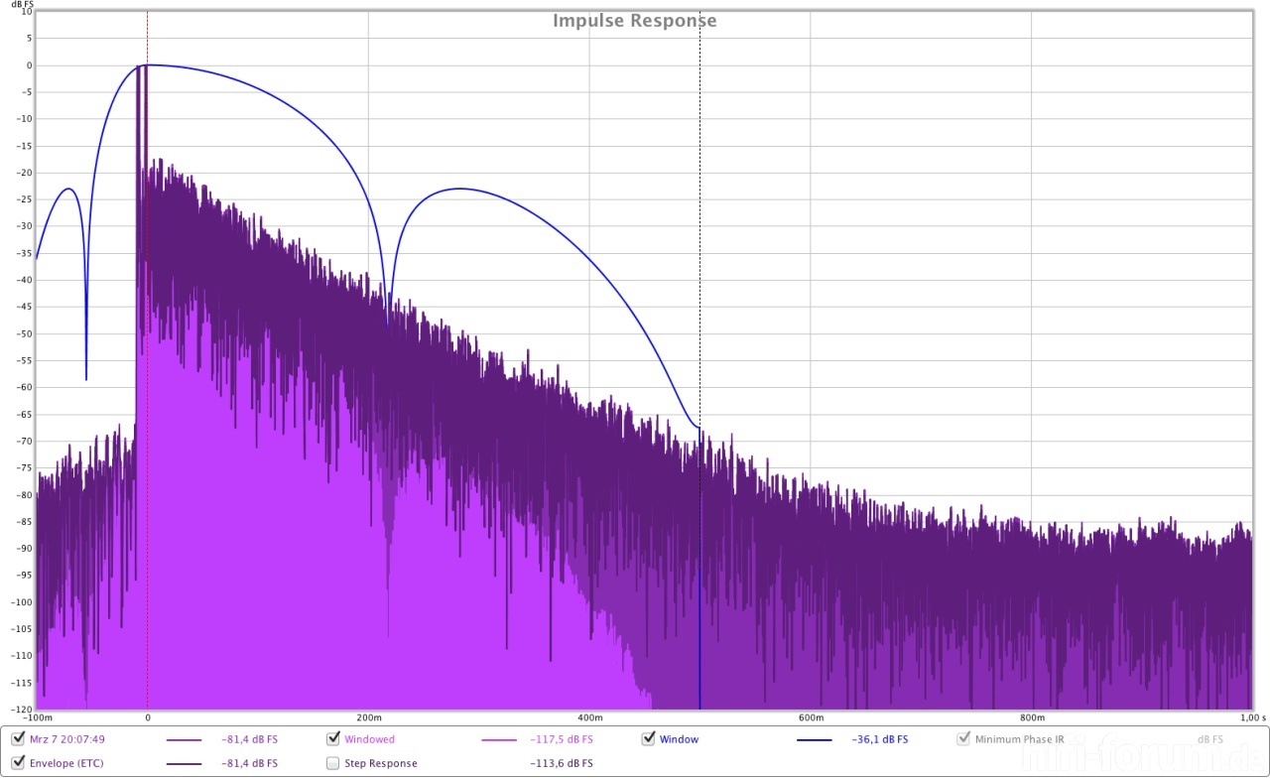Click the Window value -36,1 dB FS
The height and width of the screenshot is (778, 1270).
(879, 739)
